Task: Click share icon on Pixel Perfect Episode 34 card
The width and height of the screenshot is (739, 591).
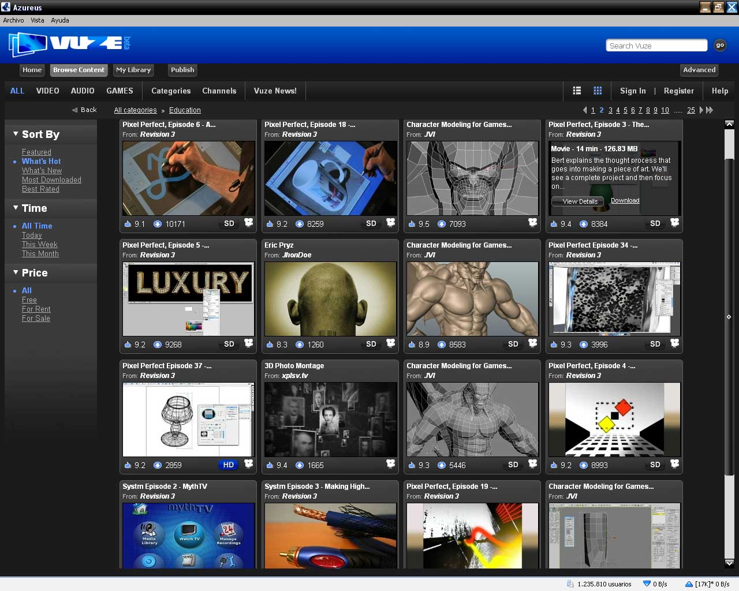Action: pyautogui.click(x=674, y=343)
